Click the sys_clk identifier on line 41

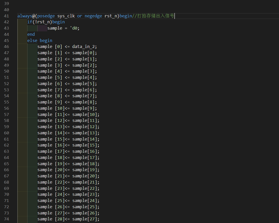point(66,16)
